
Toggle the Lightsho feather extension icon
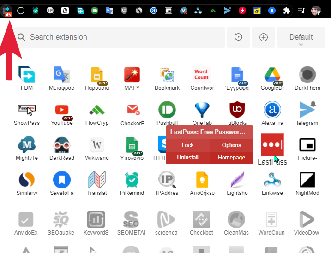click(237, 179)
